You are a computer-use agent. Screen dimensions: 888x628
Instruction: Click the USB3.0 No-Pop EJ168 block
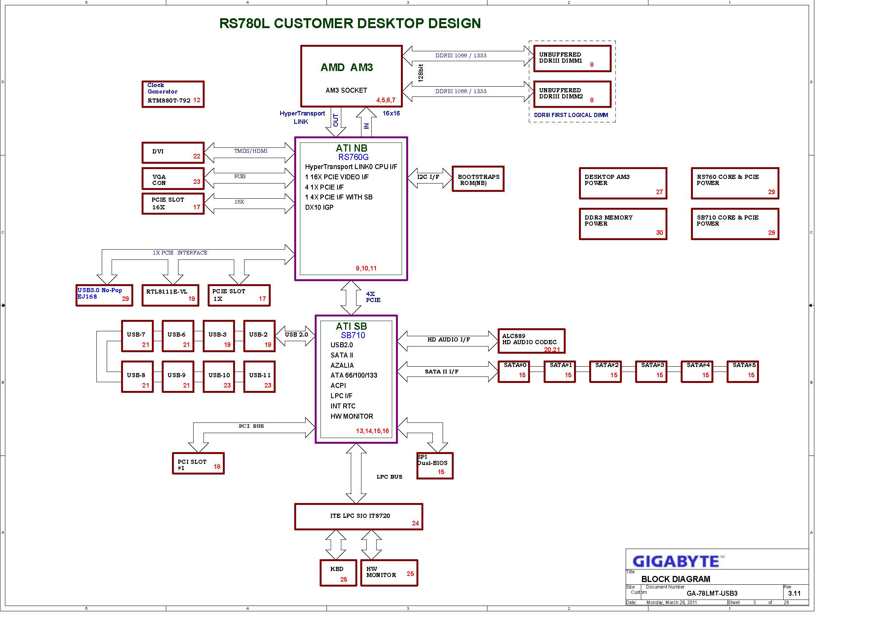[104, 295]
